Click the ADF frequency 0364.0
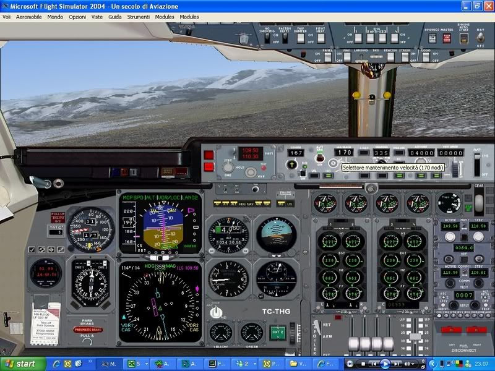Viewport: 495px width, 371px height. click(x=463, y=248)
